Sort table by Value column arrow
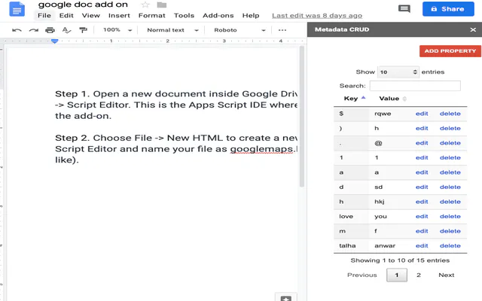Screen dimensions: 482x301 tap(404, 99)
